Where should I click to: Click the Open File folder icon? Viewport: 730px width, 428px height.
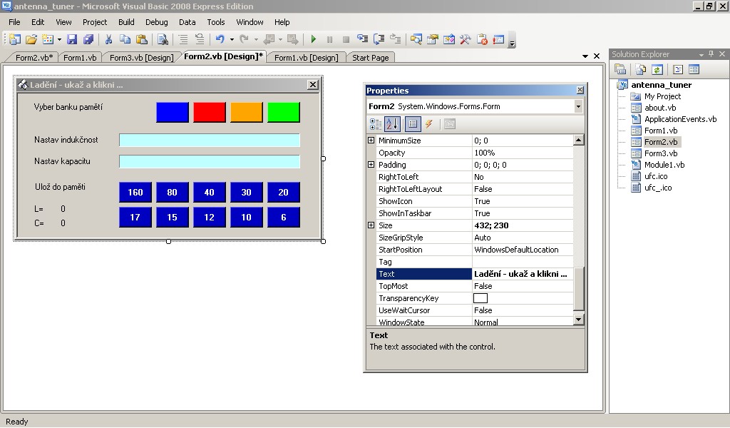coord(31,40)
